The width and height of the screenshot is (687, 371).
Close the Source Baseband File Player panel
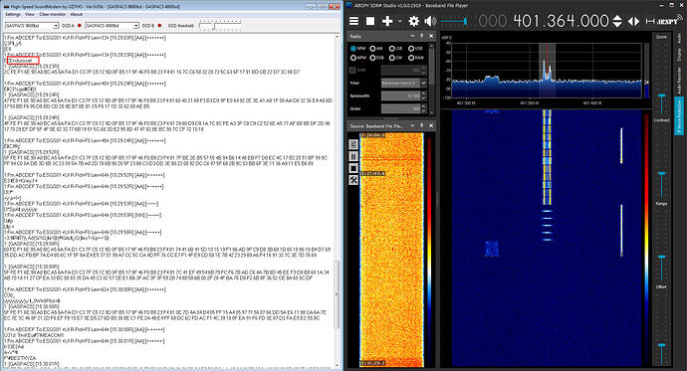click(431, 125)
